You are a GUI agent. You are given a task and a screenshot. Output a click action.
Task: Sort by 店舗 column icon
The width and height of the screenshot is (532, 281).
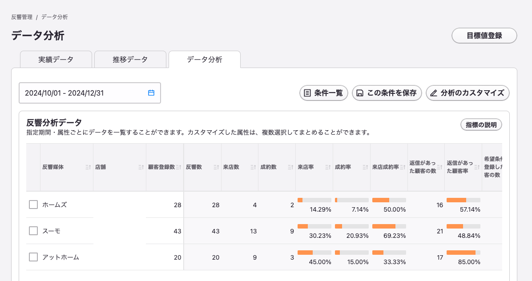141,167
